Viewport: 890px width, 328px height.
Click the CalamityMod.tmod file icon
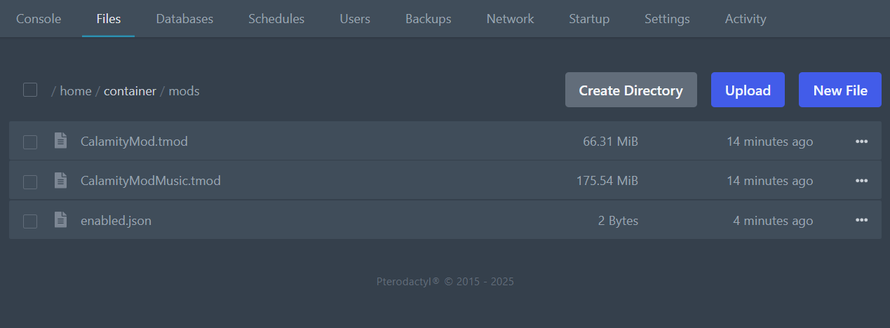click(x=61, y=141)
